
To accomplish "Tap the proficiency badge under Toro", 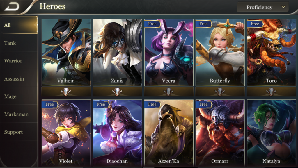I will coord(271,92).
